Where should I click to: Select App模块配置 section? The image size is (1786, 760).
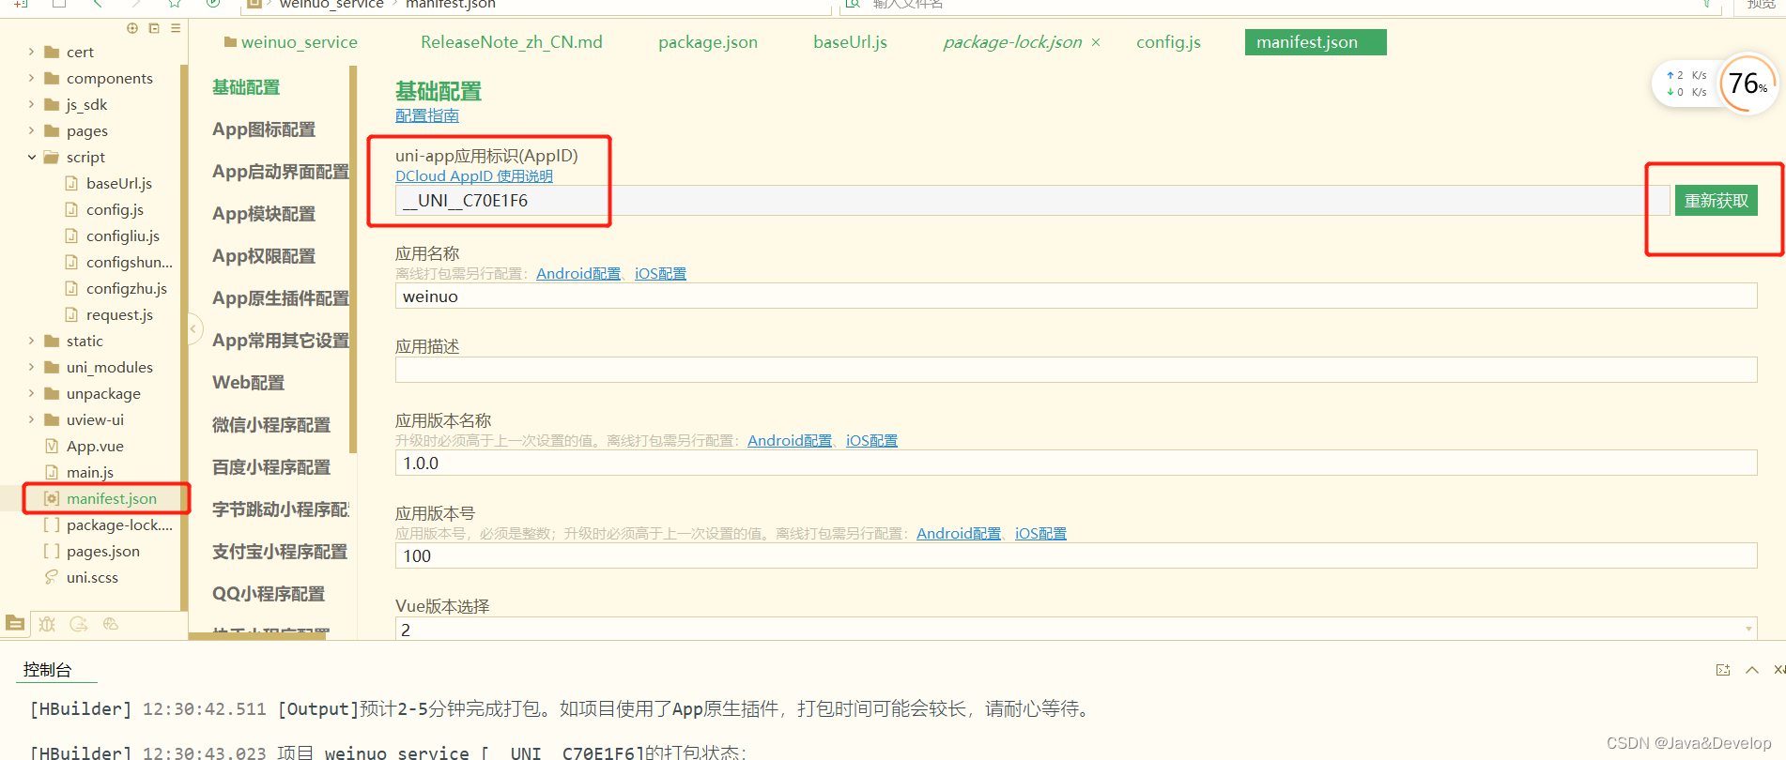click(264, 214)
